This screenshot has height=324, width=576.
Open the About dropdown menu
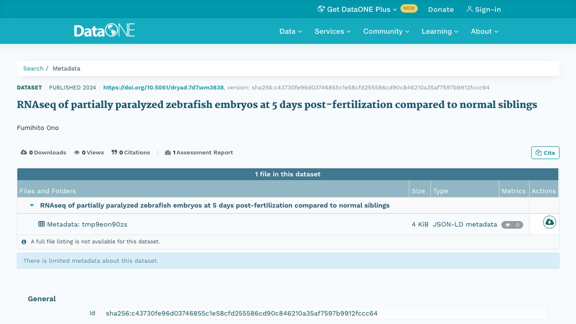point(485,31)
